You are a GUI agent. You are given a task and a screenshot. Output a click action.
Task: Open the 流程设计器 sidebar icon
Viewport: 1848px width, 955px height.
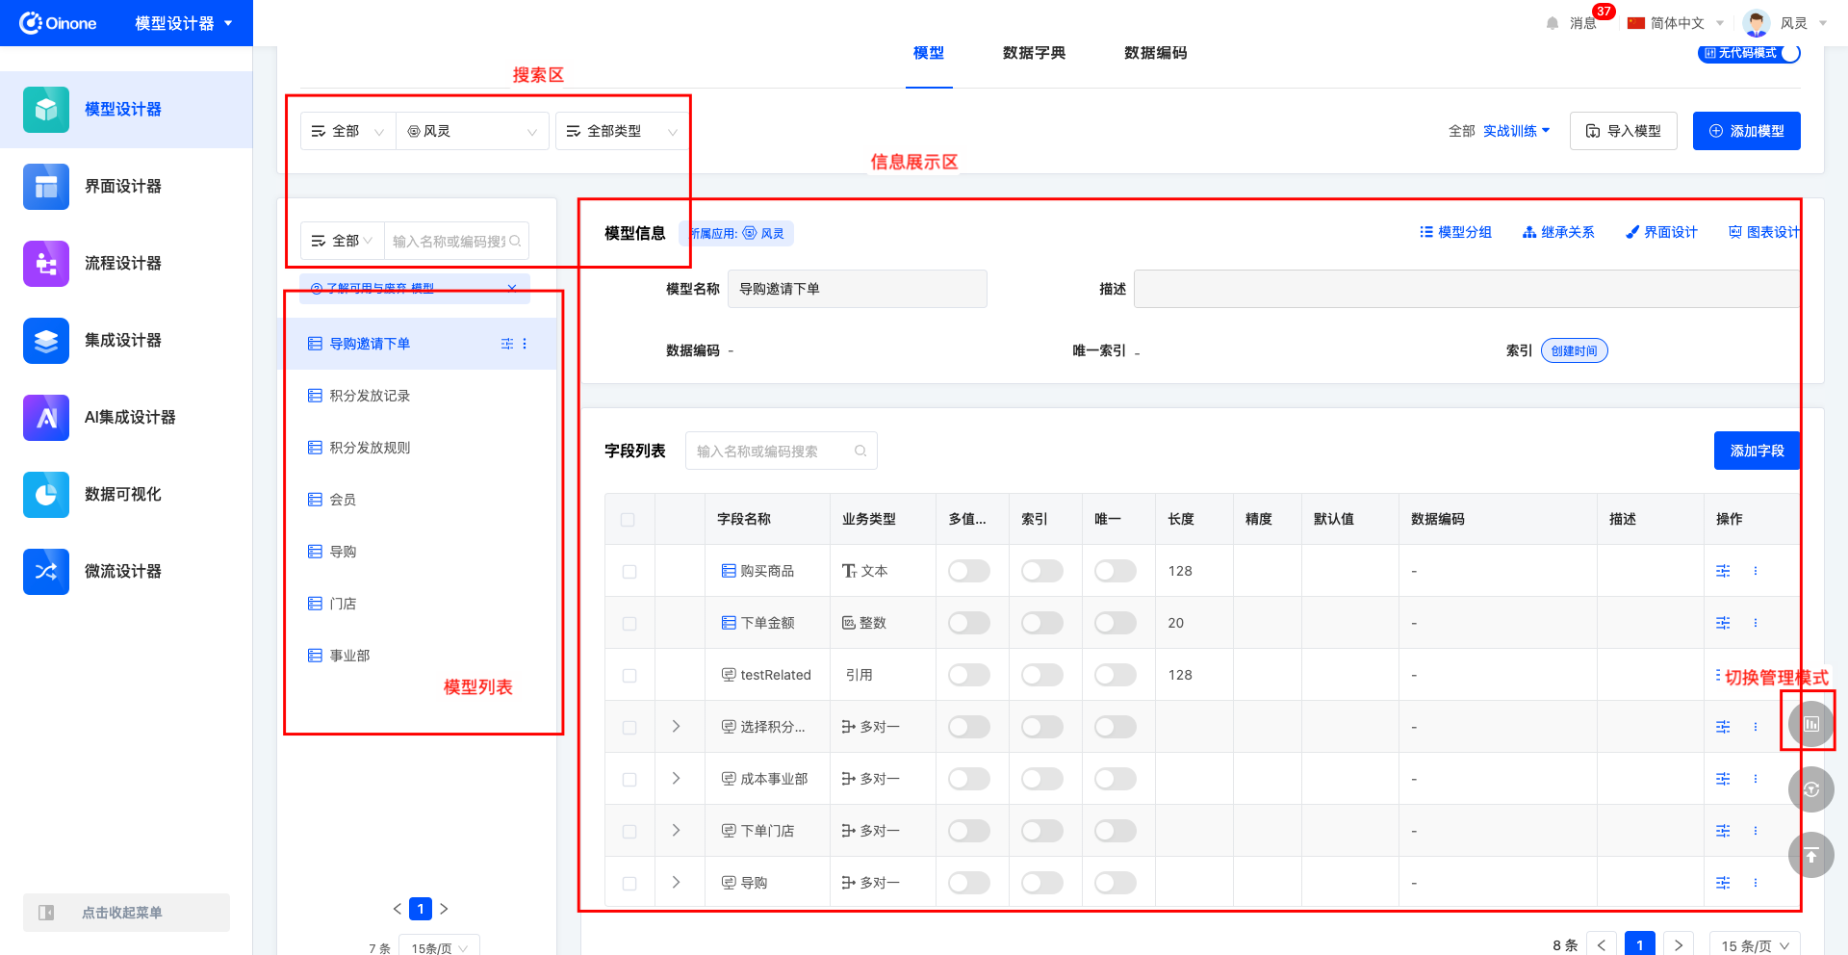click(46, 264)
